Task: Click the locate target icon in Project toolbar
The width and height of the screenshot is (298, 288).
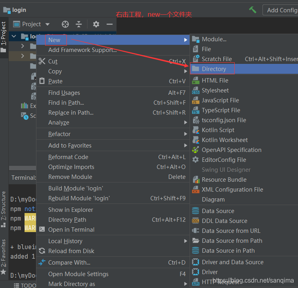Action: coord(65,24)
